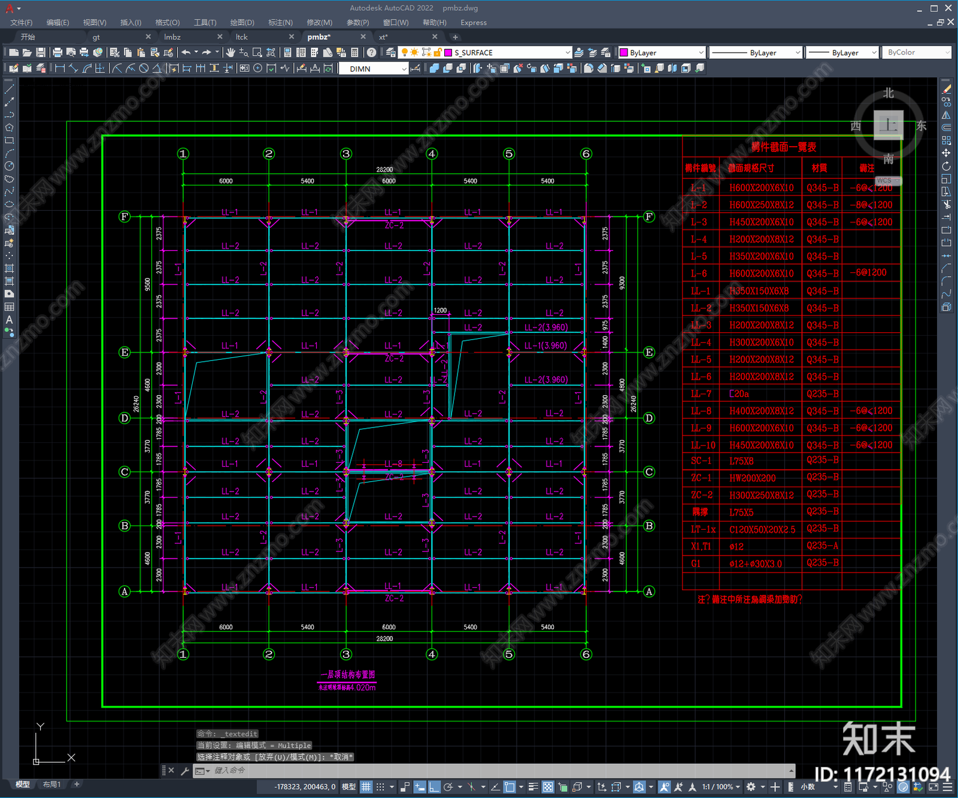Click the new drawing tab plus button

point(455,37)
